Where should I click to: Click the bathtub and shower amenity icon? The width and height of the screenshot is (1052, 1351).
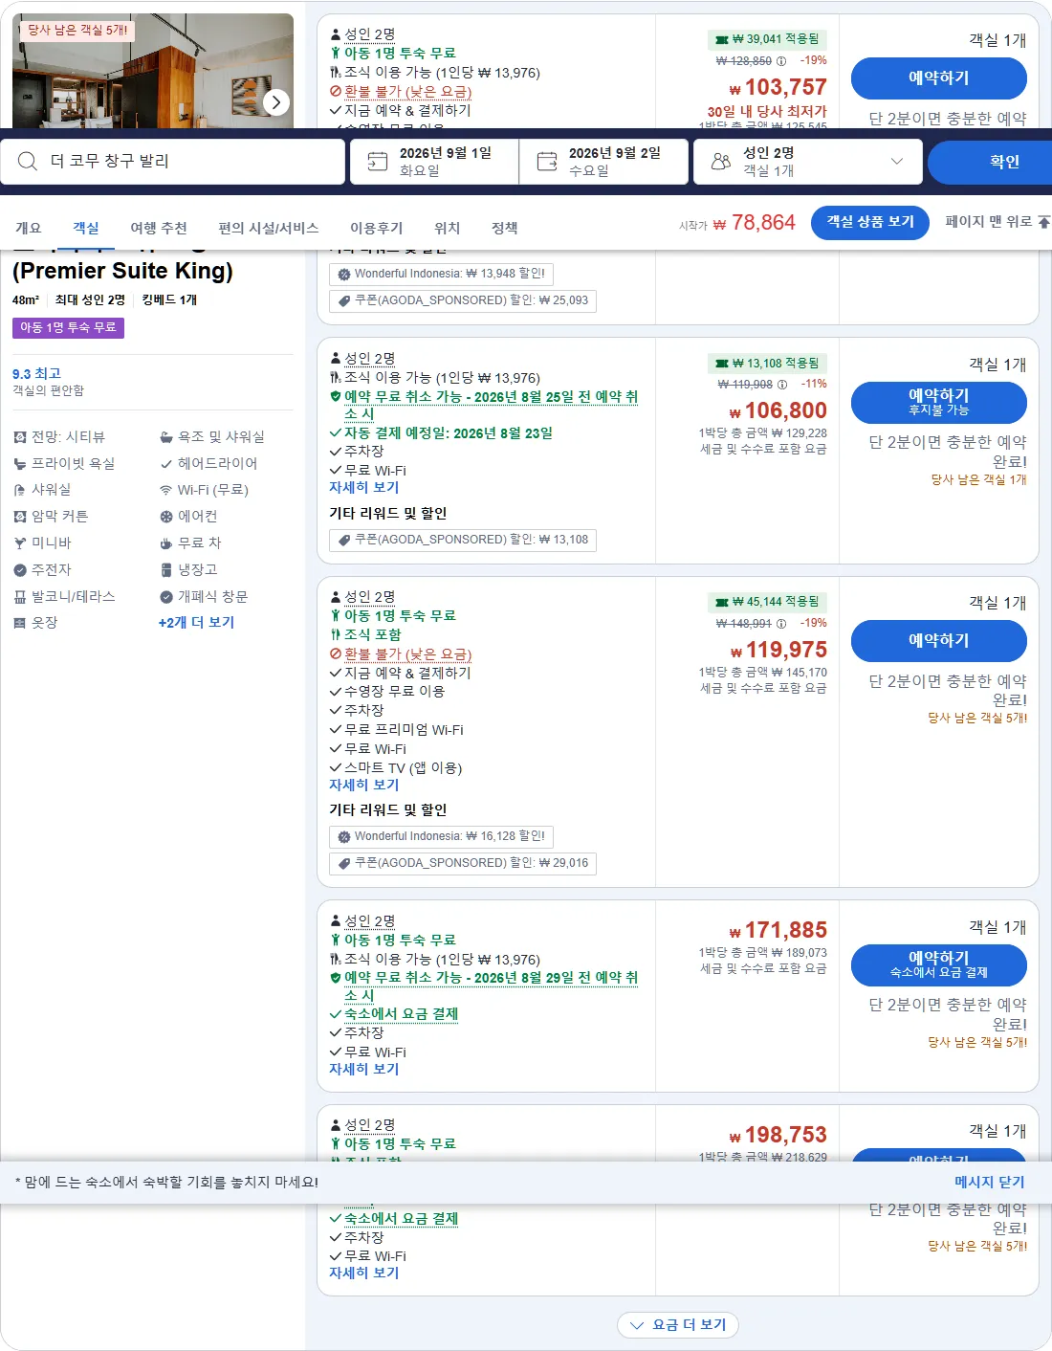point(166,437)
